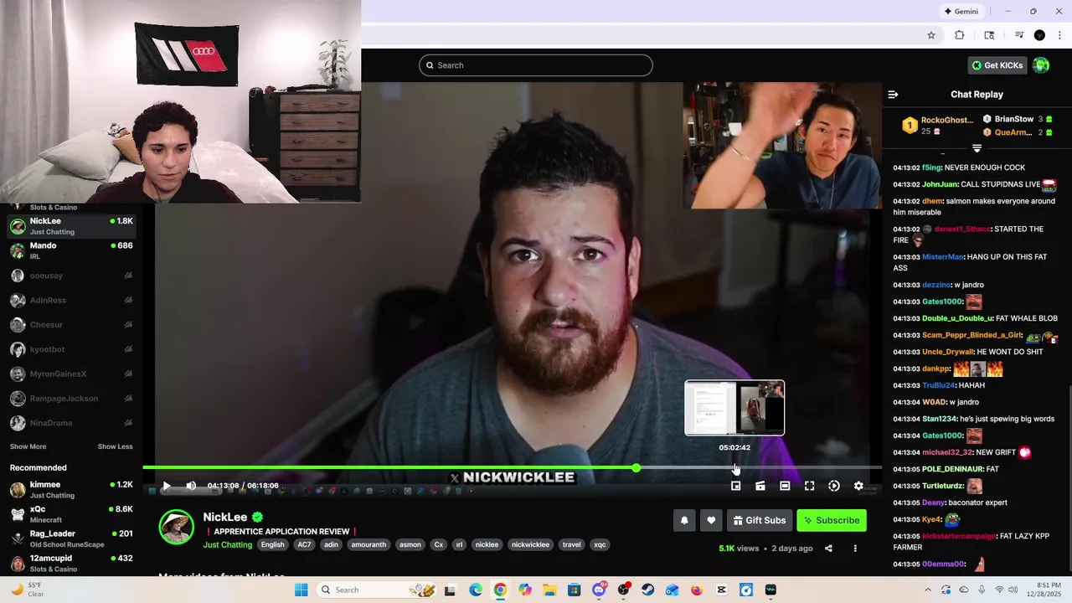Focus the Kick search field
Screen dimensions: 1072x603
tap(536, 65)
